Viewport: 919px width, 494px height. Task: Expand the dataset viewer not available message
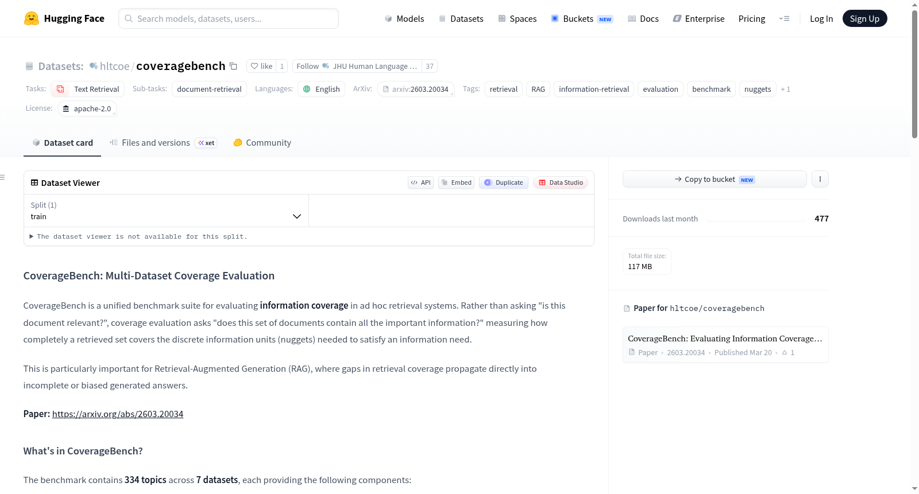click(x=138, y=236)
